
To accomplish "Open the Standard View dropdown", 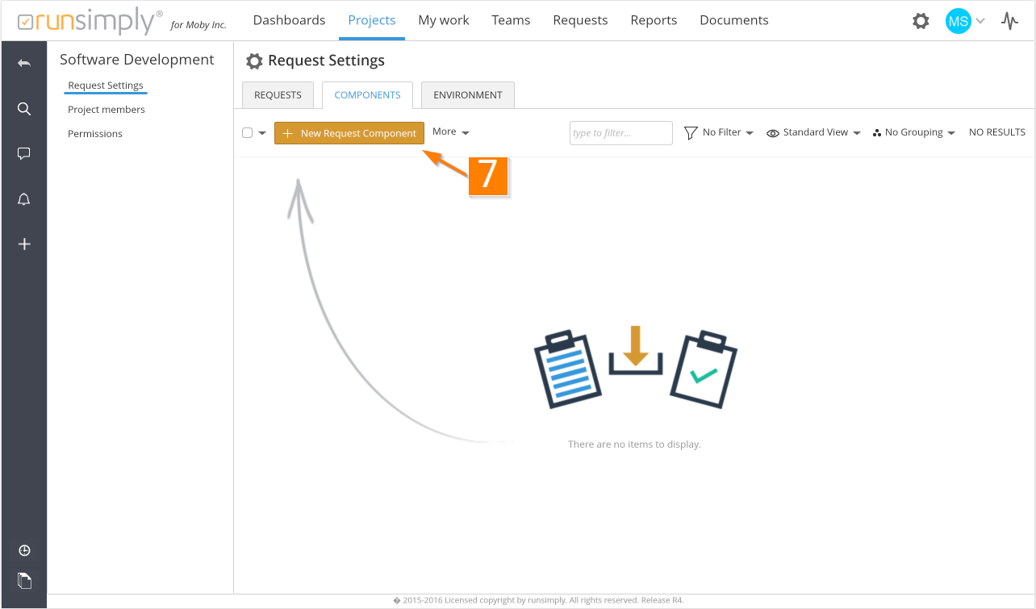I will click(x=813, y=132).
